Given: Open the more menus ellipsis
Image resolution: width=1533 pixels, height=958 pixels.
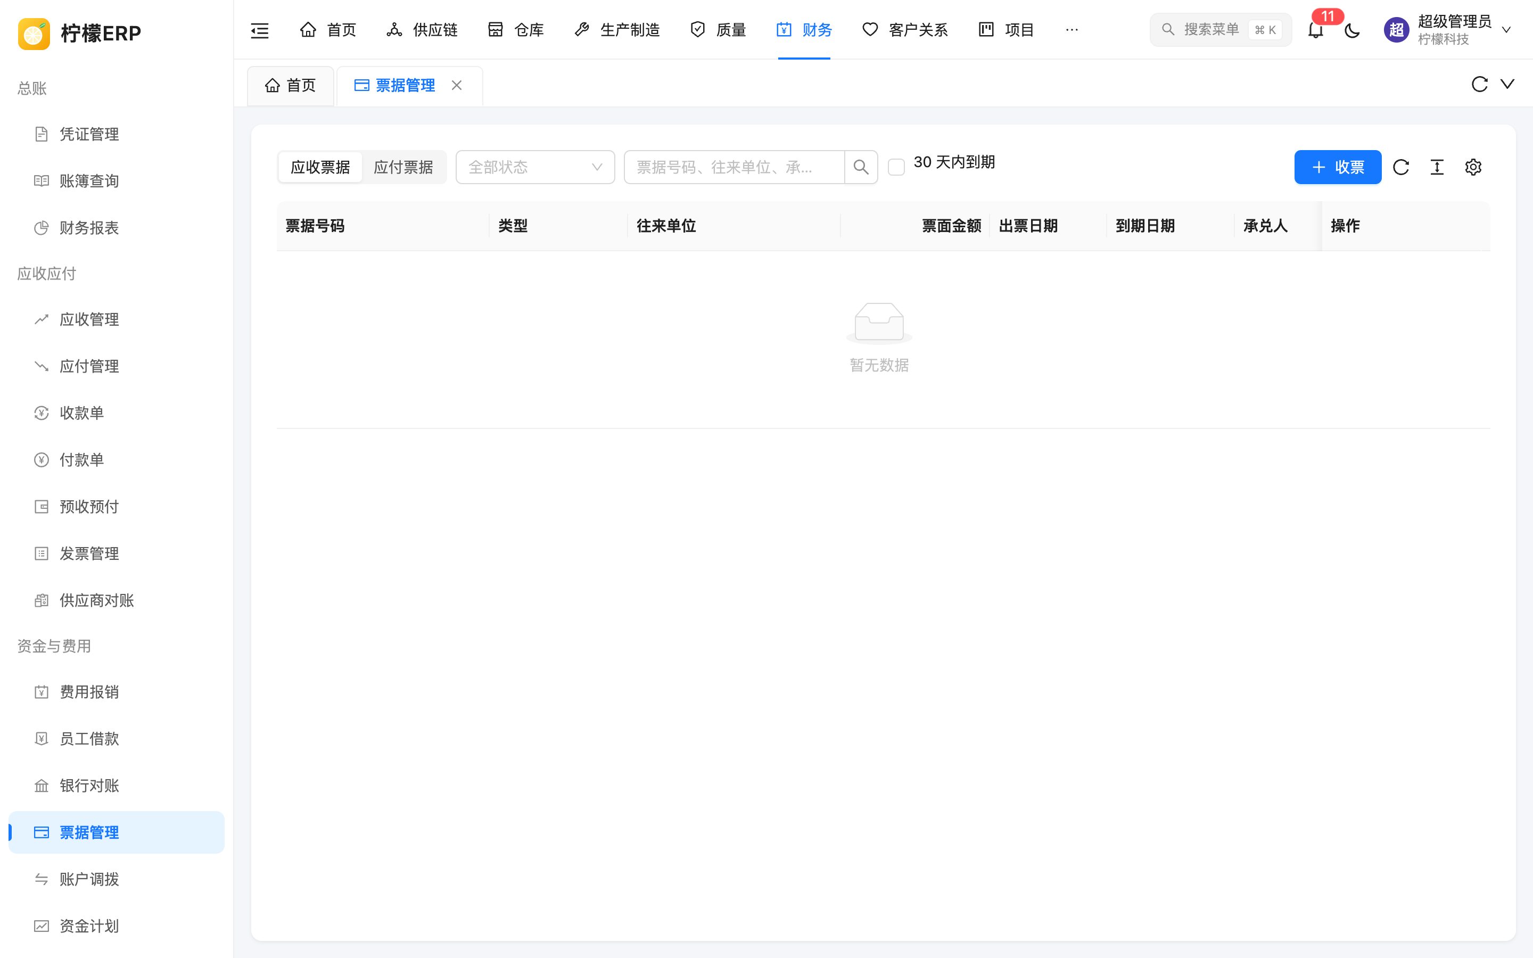Looking at the screenshot, I should (x=1072, y=30).
